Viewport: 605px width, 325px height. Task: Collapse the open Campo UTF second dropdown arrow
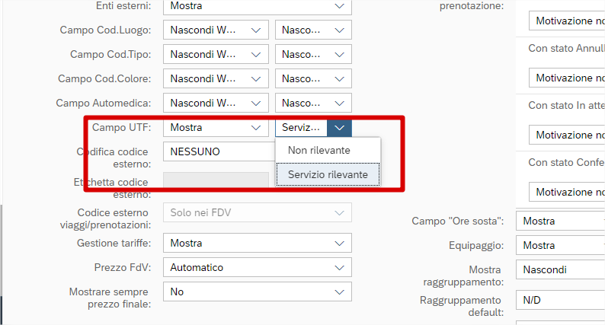339,128
